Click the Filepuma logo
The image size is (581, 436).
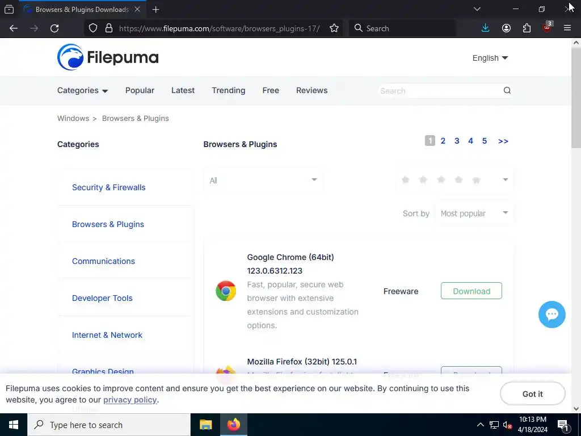[108, 57]
